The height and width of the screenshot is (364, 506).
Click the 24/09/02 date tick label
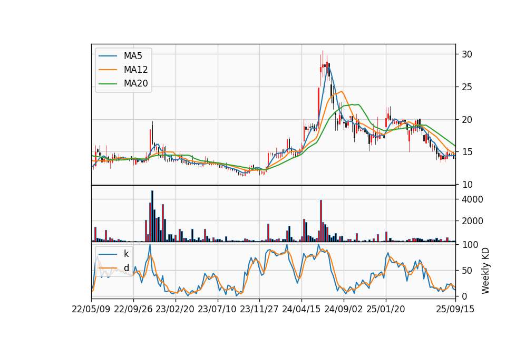click(343, 309)
